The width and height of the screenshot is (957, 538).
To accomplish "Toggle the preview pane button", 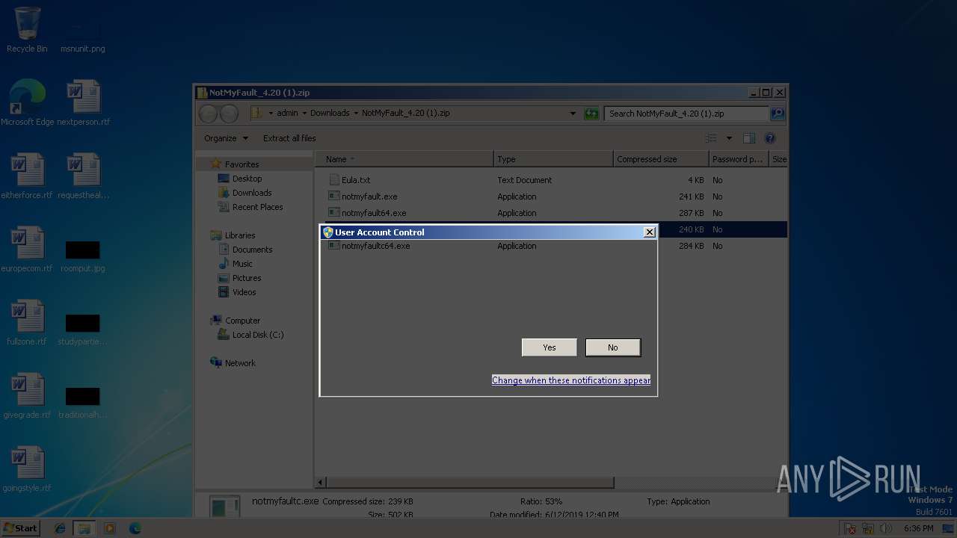I will [749, 138].
